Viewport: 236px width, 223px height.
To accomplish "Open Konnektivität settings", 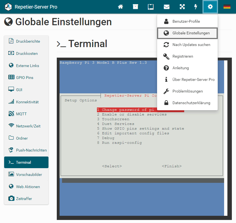I will coord(26,102).
